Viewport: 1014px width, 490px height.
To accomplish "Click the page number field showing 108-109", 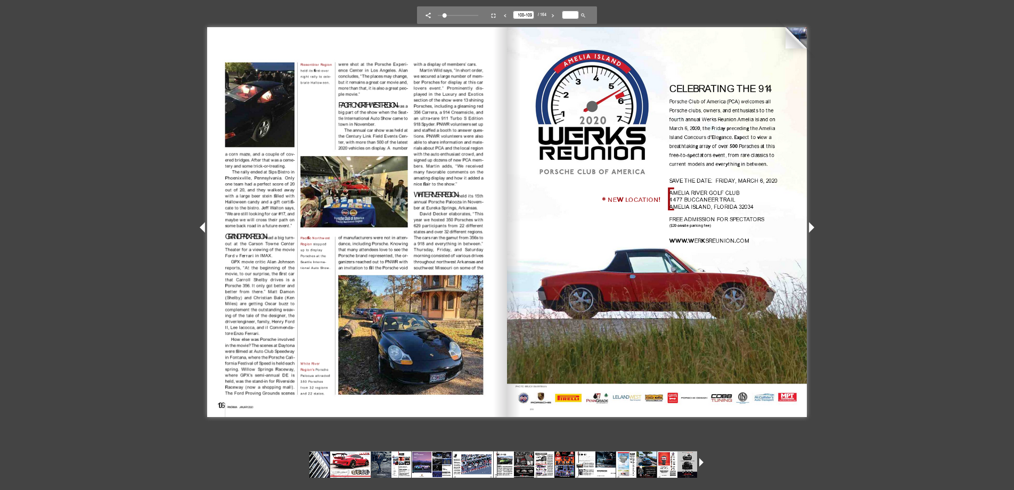I will tap(524, 15).
